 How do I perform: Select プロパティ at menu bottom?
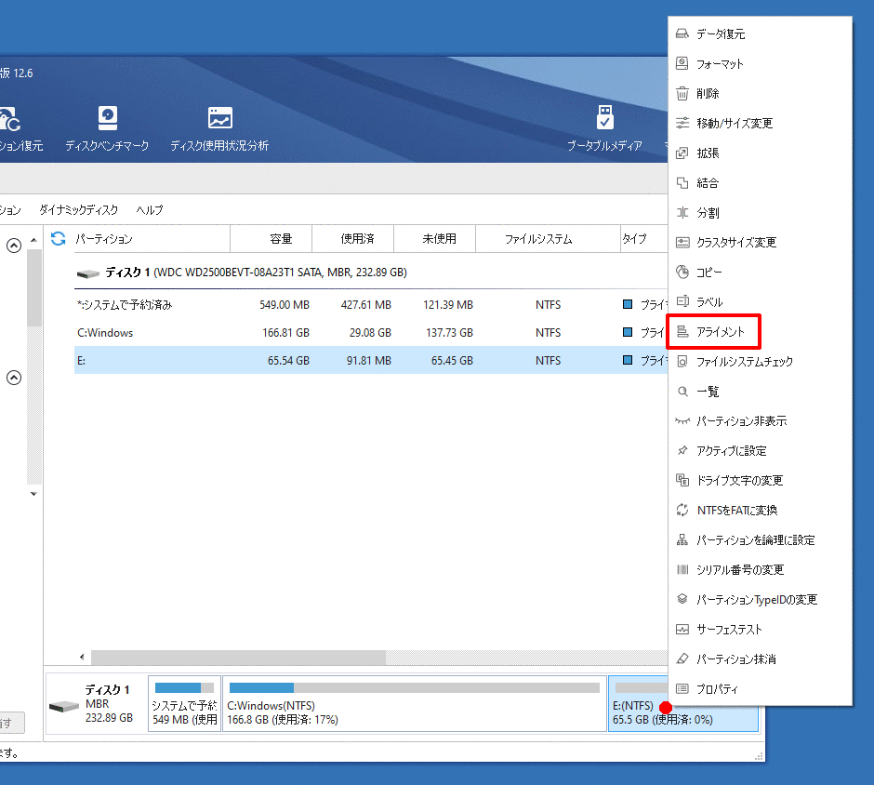point(717,689)
